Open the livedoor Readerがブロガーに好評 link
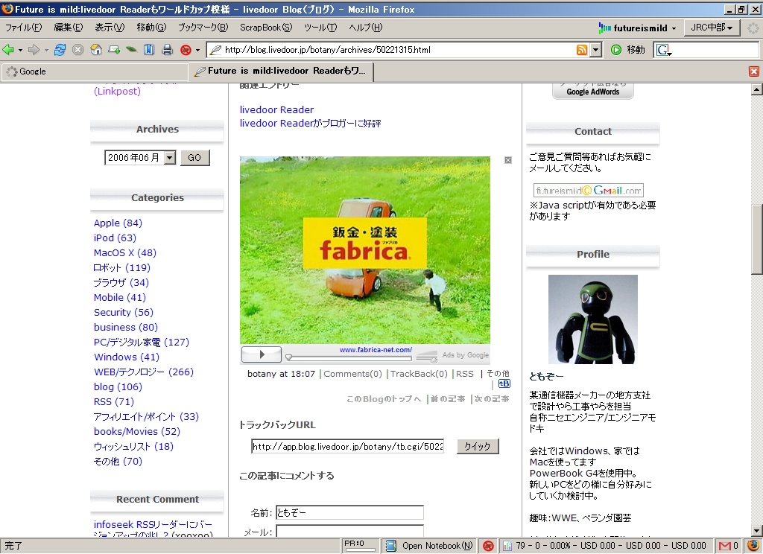The height and width of the screenshot is (554, 763). [x=310, y=124]
